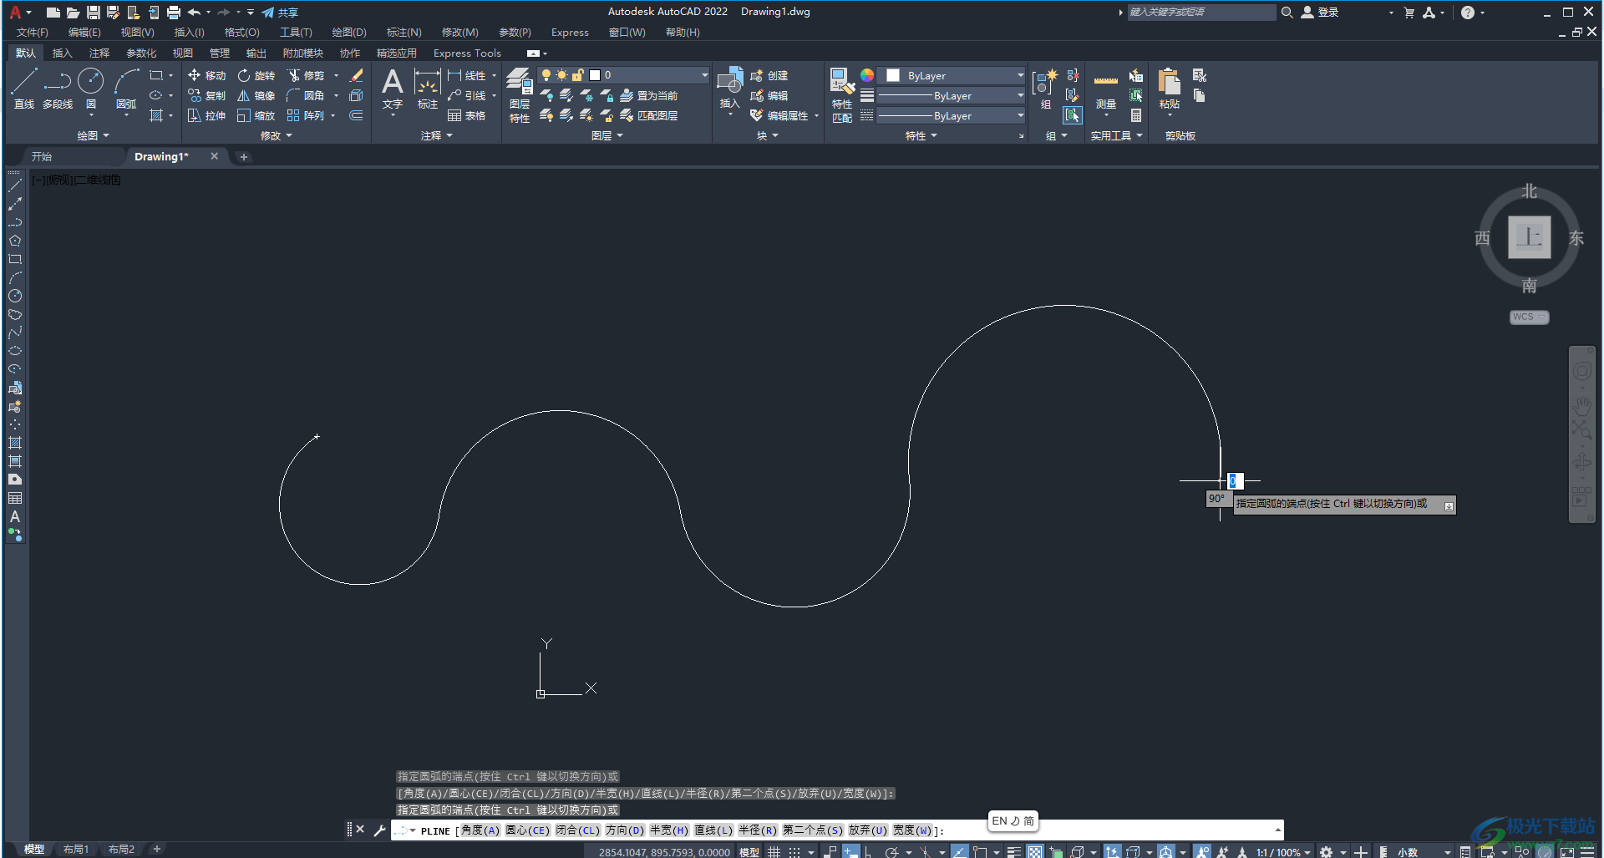The height and width of the screenshot is (858, 1604).
Task: Click the Move (移动) tool
Action: pos(206,75)
